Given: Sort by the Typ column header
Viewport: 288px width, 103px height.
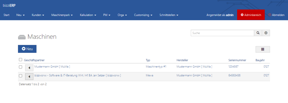Looking at the screenshot, I should coord(148,60).
